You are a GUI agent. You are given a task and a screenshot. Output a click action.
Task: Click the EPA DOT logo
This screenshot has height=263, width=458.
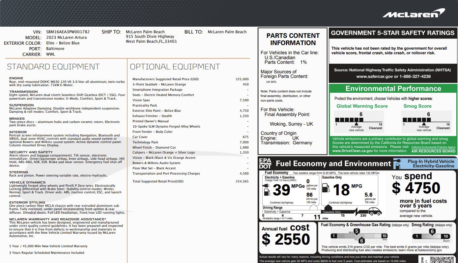coord(265,163)
